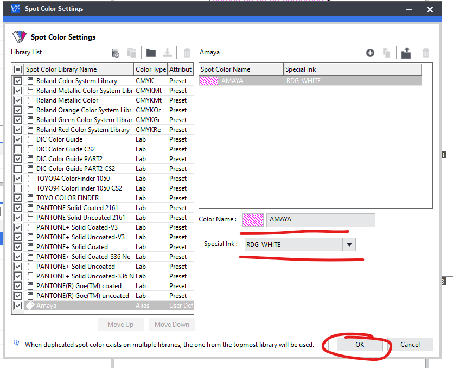Click the add new library icon
Screen dimensions: 453x368
point(115,53)
